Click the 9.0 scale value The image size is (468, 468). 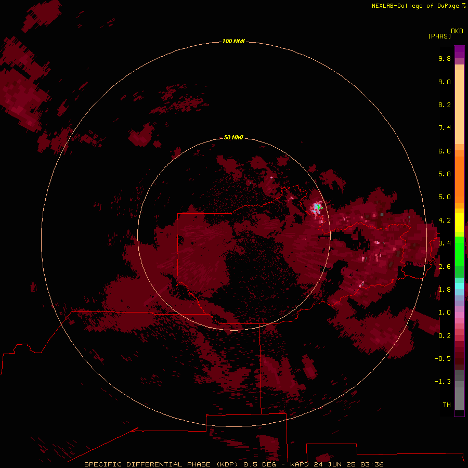coord(445,82)
